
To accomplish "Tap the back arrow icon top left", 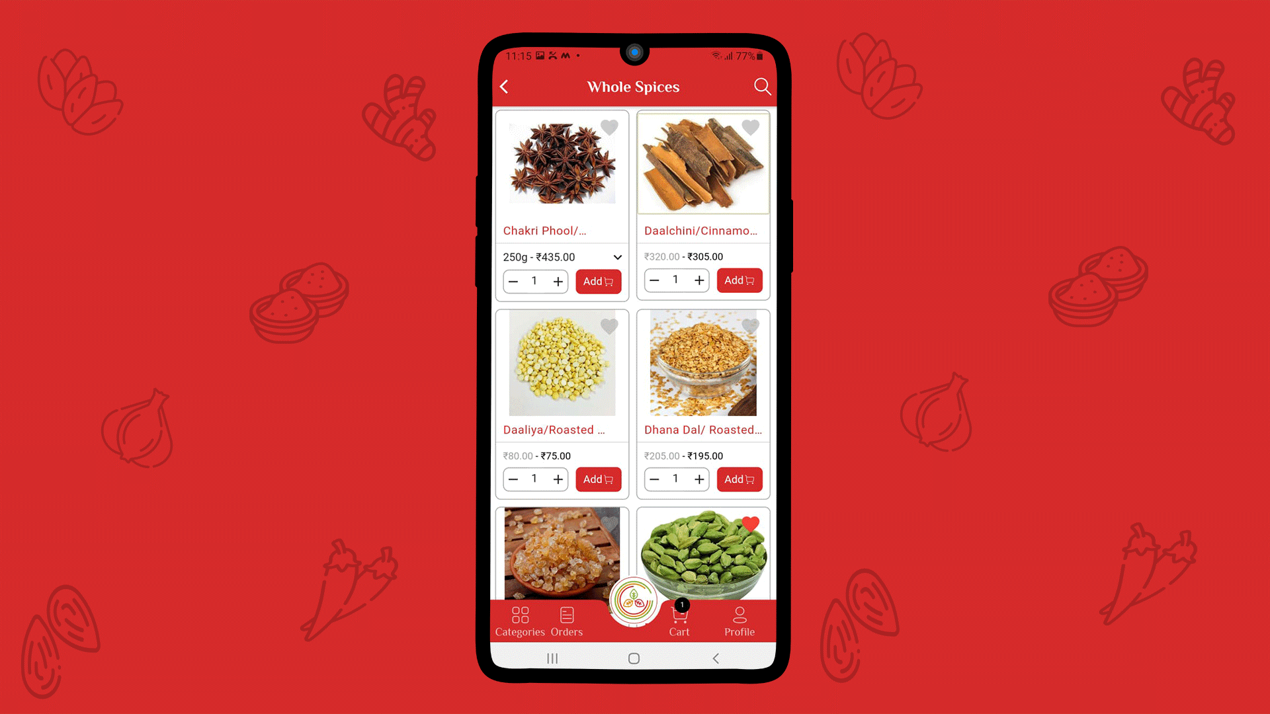I will click(506, 87).
